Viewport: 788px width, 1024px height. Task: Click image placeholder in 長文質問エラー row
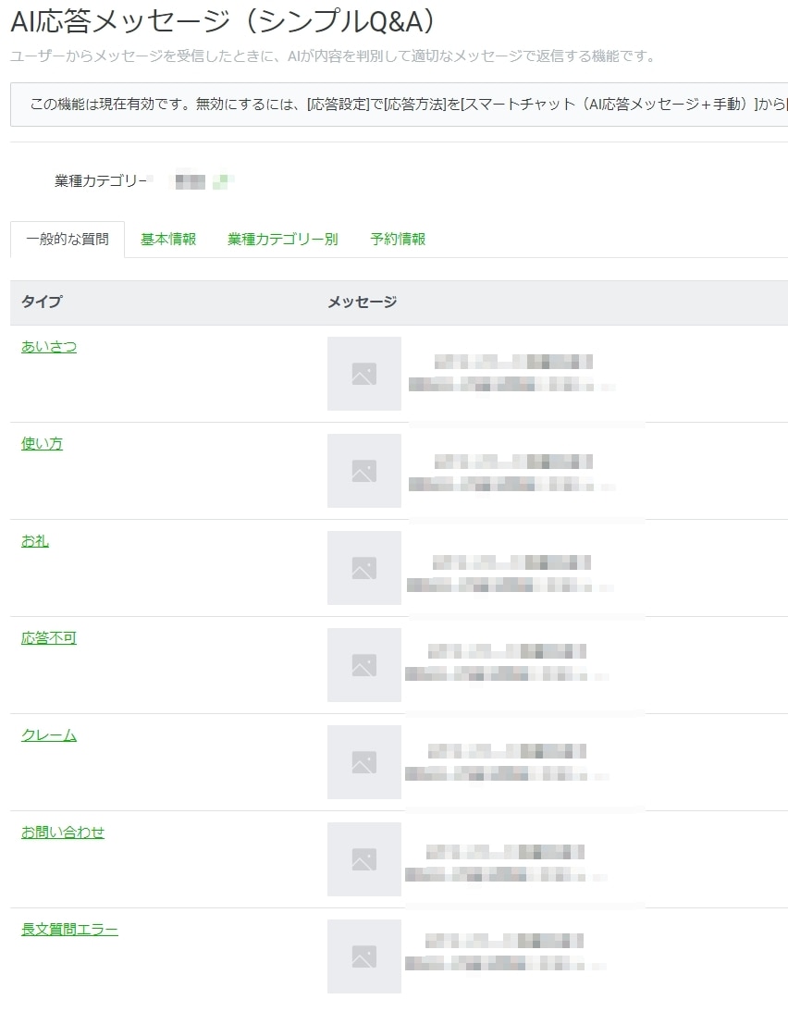coord(364,956)
